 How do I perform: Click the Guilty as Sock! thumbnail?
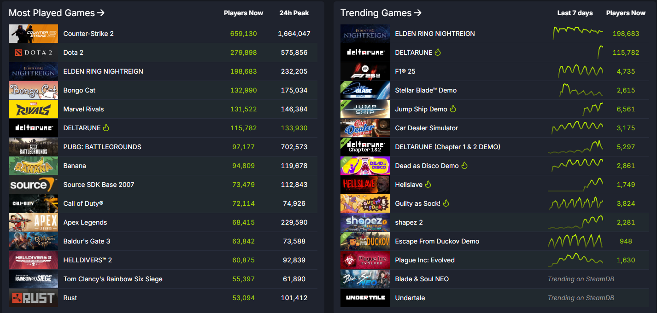tap(365, 203)
